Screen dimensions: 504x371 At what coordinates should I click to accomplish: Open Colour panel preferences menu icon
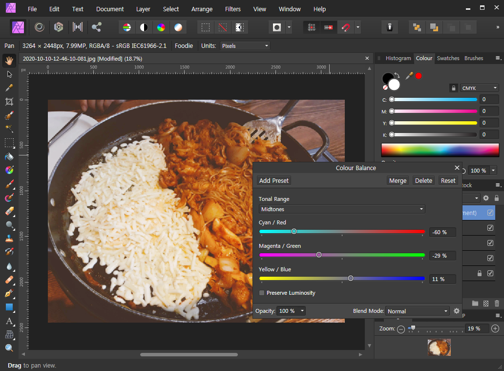pyautogui.click(x=498, y=58)
